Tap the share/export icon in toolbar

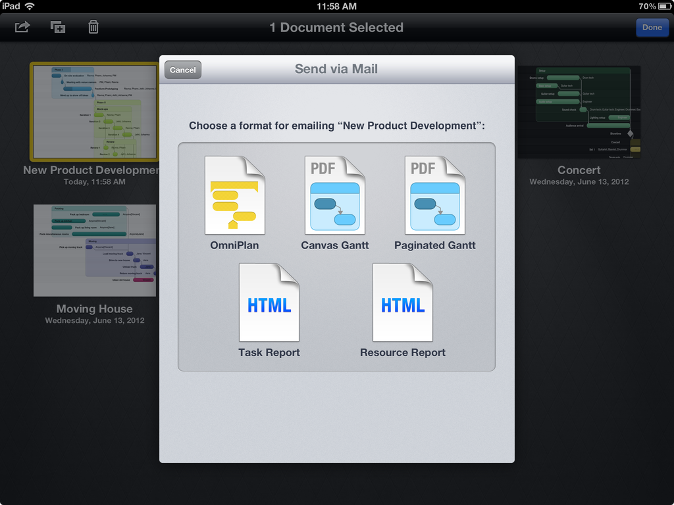coord(22,27)
